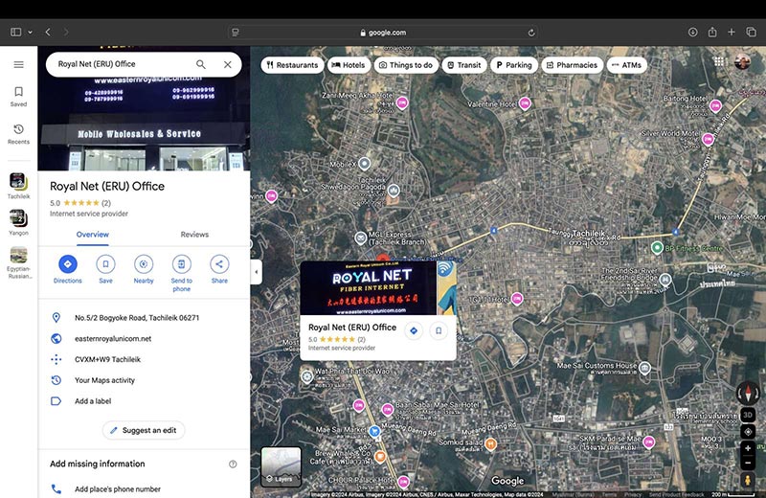Image resolution: width=766 pixels, height=498 pixels.
Task: Reload the page in Safari
Action: coord(531,33)
